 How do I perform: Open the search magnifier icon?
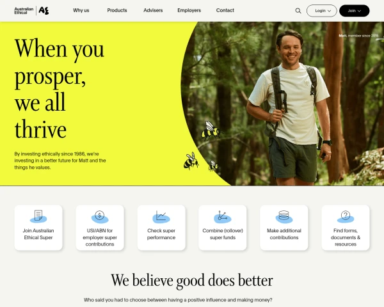click(298, 11)
